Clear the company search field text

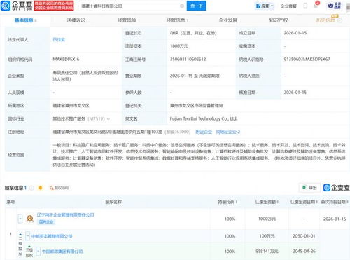[x=182, y=6]
